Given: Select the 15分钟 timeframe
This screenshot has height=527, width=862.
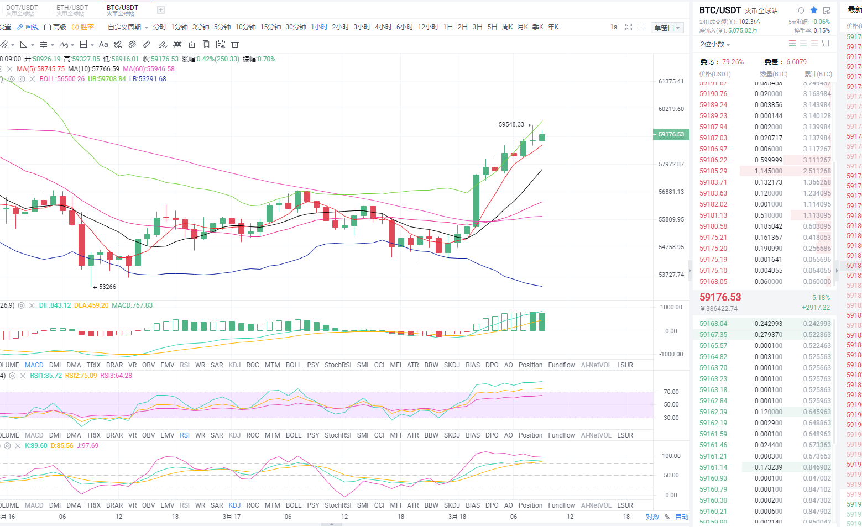Looking at the screenshot, I should pos(270,27).
